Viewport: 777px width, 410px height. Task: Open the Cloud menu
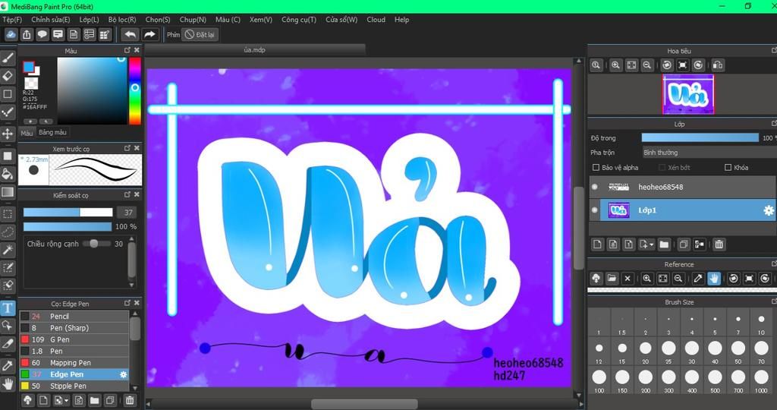(376, 20)
